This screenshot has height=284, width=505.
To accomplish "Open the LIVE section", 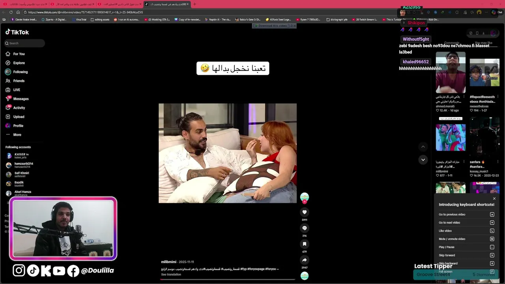I will click(13, 90).
